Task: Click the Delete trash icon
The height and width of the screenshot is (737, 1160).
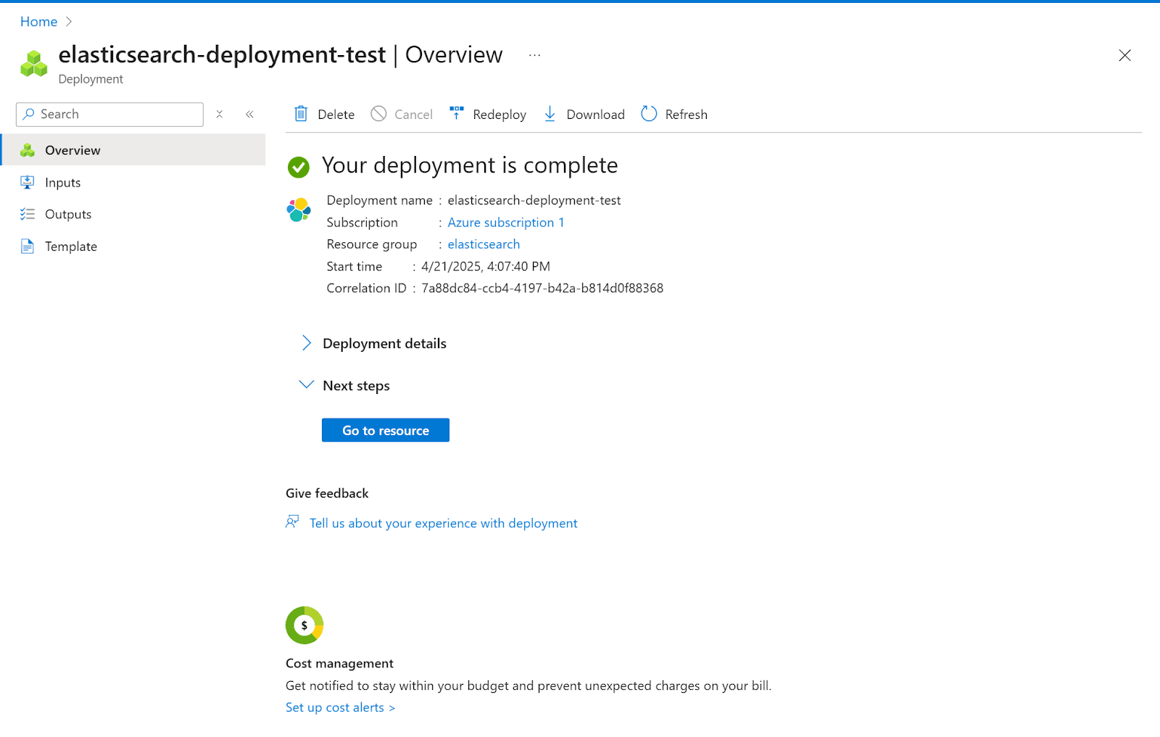Action: [301, 114]
